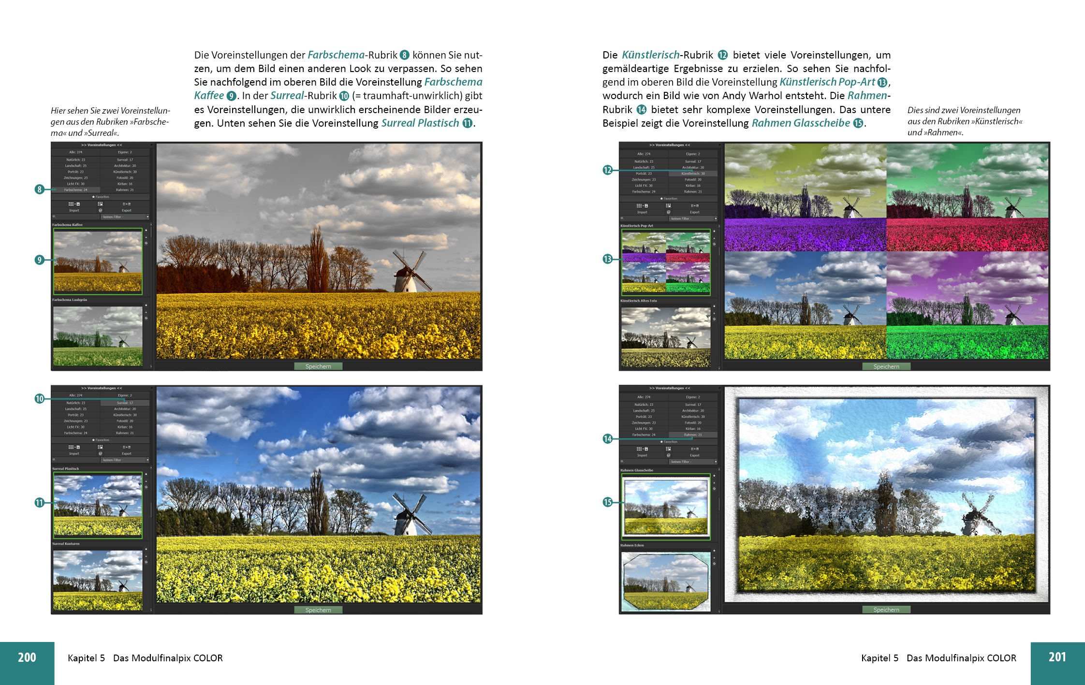Select 'Rahmen: 21' category in Glasscheibe panel
Screen dimensions: 1085x685
pyautogui.click(x=693, y=435)
